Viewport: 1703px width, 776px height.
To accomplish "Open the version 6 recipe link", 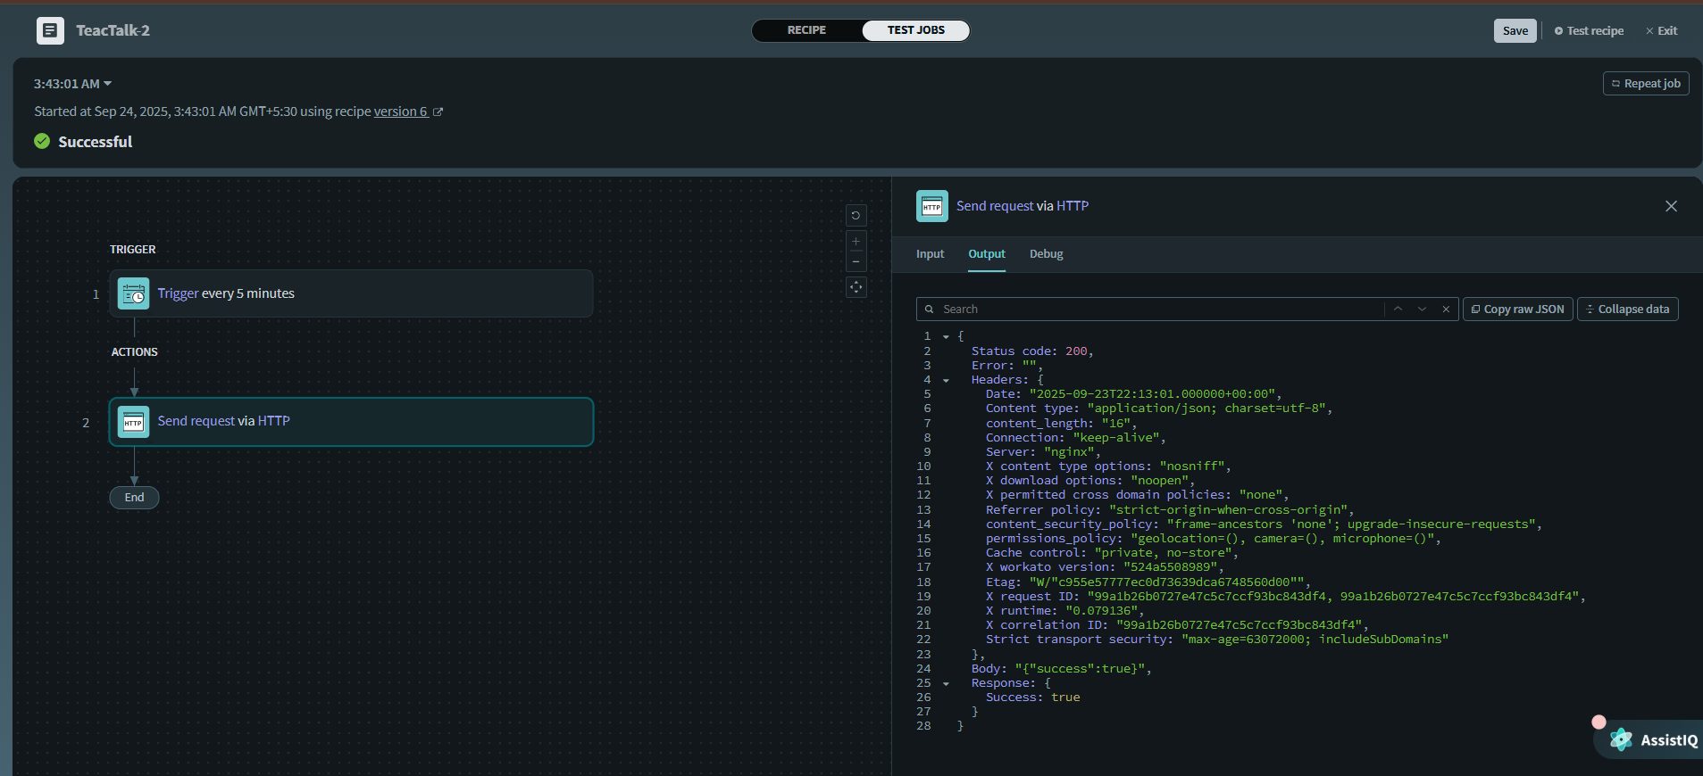I will click(x=401, y=111).
